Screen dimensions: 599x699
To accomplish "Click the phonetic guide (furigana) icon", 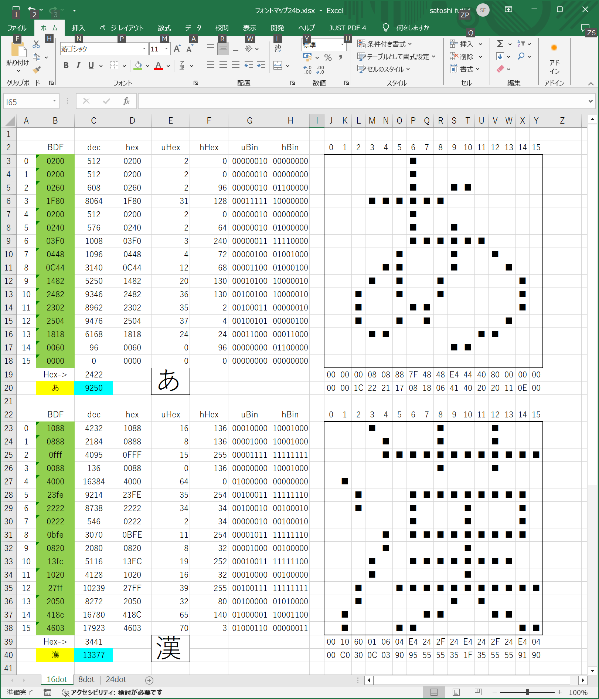I will [182, 65].
